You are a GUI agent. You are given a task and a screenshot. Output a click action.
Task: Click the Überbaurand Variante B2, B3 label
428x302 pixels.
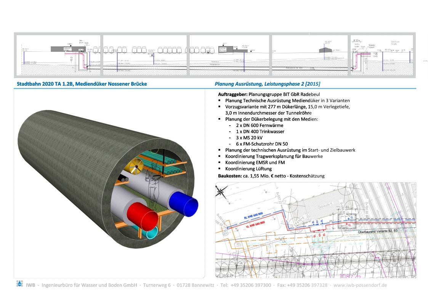click(382, 231)
